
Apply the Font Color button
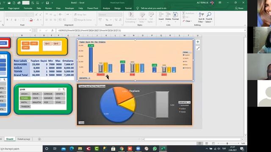(x=38, y=20)
